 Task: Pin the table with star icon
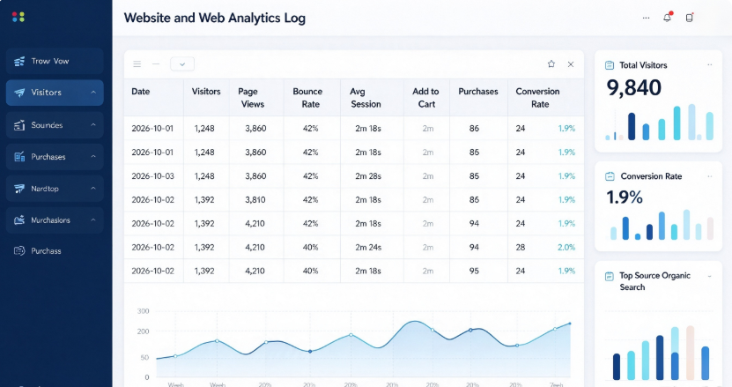(x=551, y=64)
